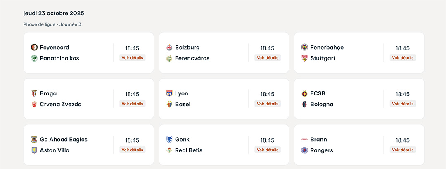Show details for Fenerbahçe vs Stuttgart

[403, 58]
